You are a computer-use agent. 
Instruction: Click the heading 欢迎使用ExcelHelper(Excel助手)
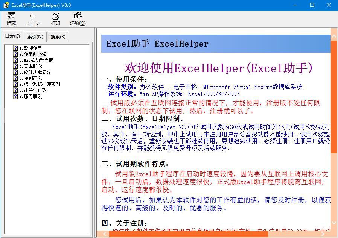(218, 68)
